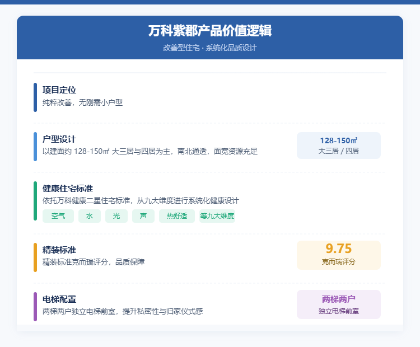Click the 等九大维度 tag
Viewport: 420px width, 347px height.
pos(217,216)
